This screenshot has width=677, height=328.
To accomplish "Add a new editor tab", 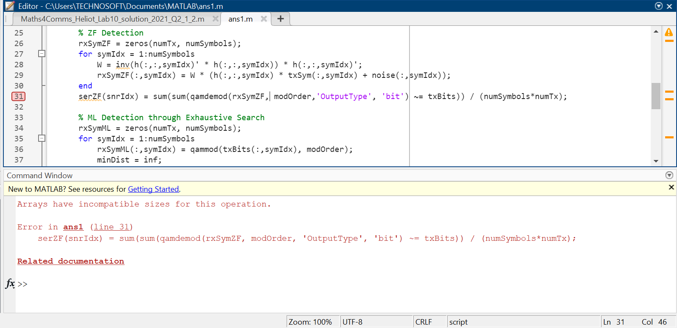I will [x=280, y=19].
